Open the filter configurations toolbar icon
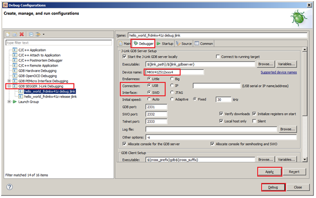Image resolution: width=316 pixels, height=198 pixels. click(x=38, y=34)
